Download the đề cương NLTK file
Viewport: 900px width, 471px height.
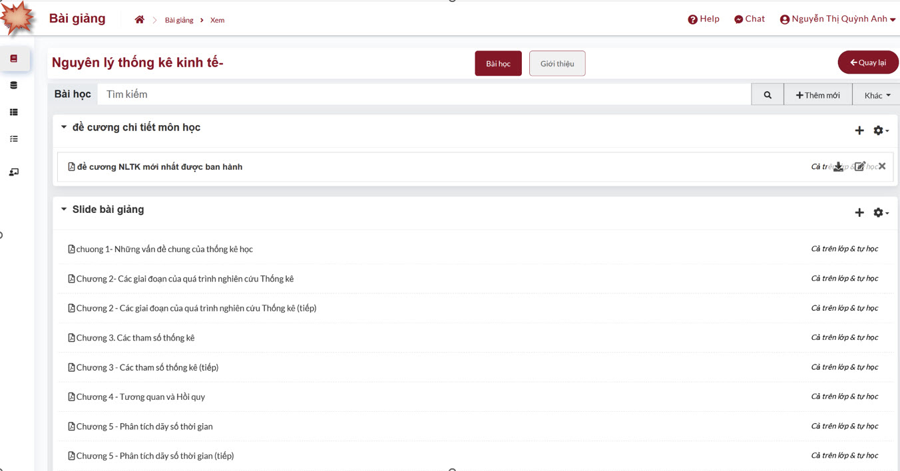838,166
